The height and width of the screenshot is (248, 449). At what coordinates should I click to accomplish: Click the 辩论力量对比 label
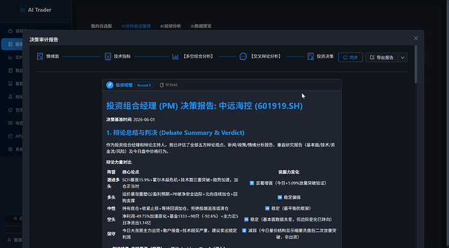(119, 162)
